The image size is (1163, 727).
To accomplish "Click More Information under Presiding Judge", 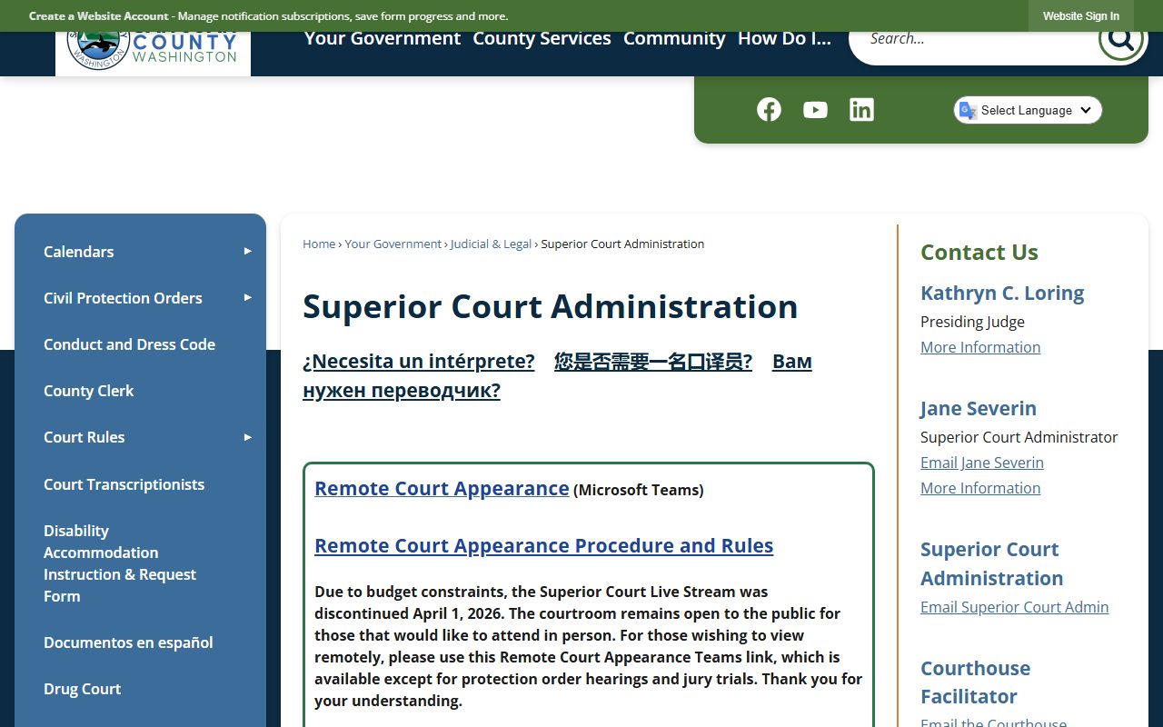I will (x=980, y=347).
